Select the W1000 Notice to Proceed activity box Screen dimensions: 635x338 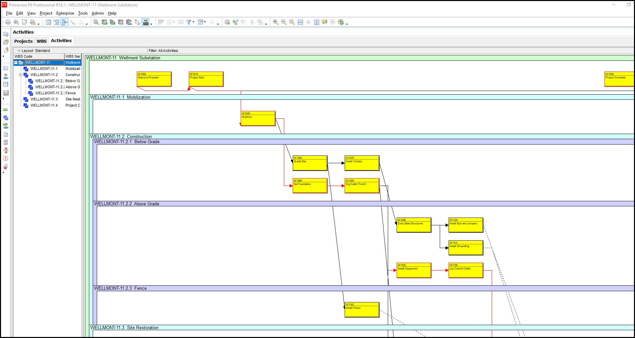click(x=154, y=79)
